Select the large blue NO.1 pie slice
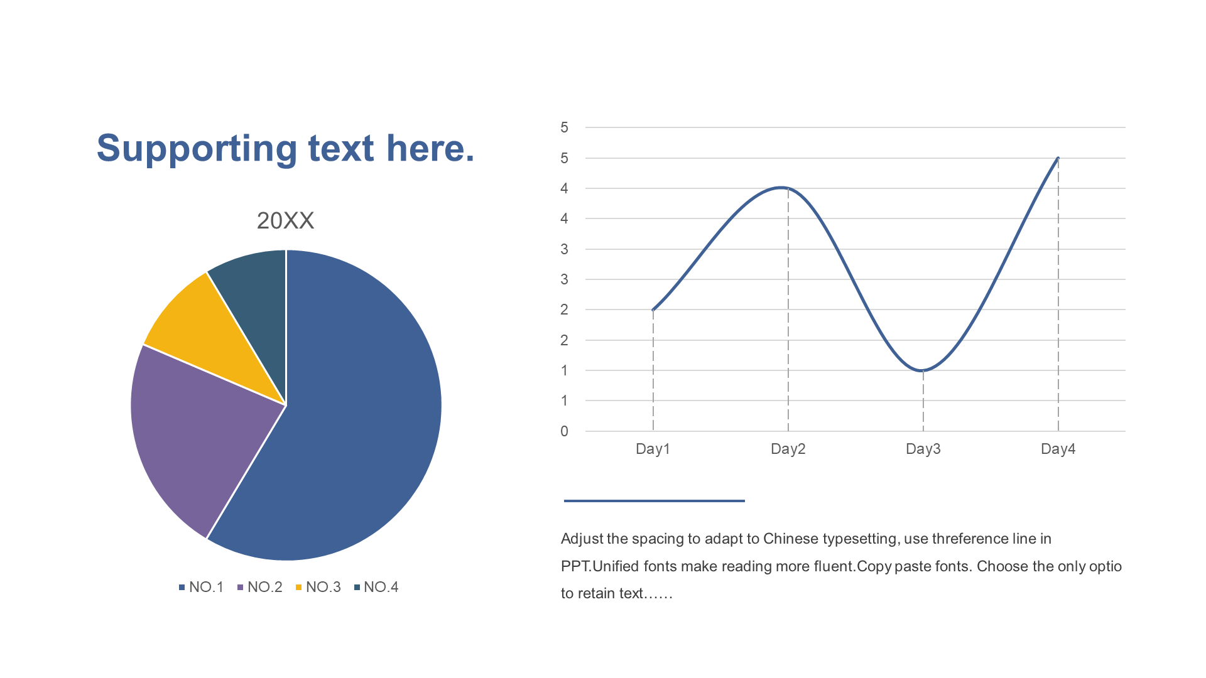 352,414
